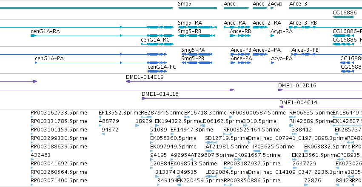
Task: Click the RP003525464.5prime EST label
Action: pos(251,130)
